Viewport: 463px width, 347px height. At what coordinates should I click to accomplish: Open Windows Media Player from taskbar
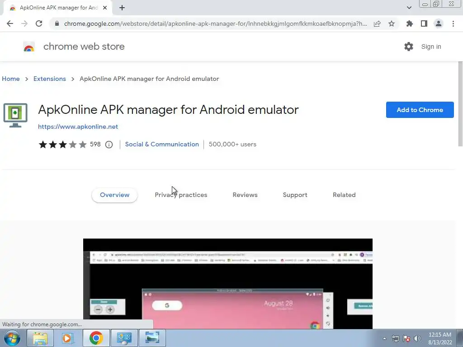(68, 338)
